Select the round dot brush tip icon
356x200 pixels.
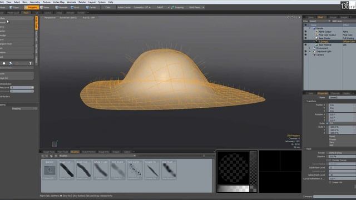(4, 63)
